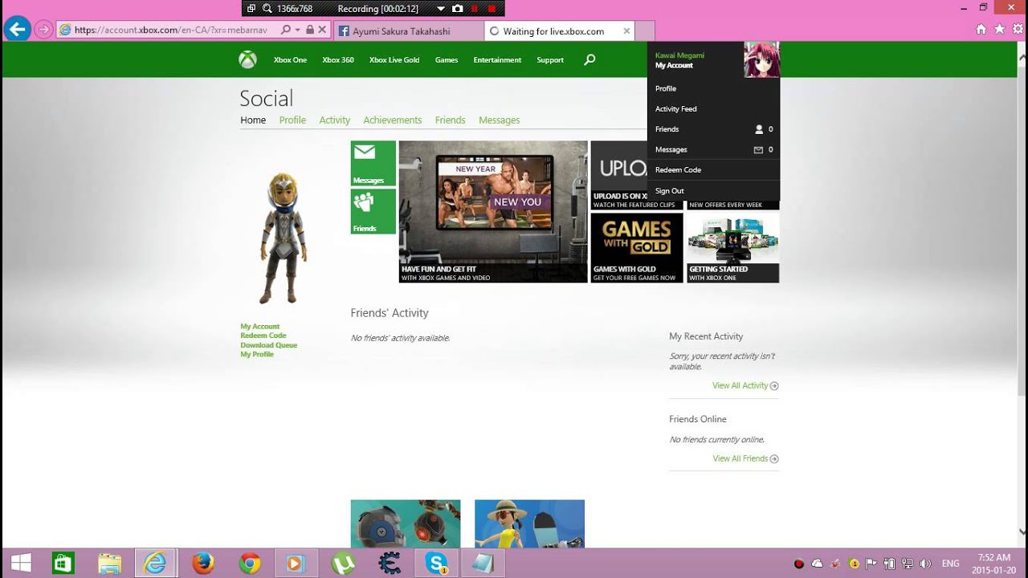Screen dimensions: 1028x578
Task: Open the address bar history dropdown arrow
Action: point(298,30)
